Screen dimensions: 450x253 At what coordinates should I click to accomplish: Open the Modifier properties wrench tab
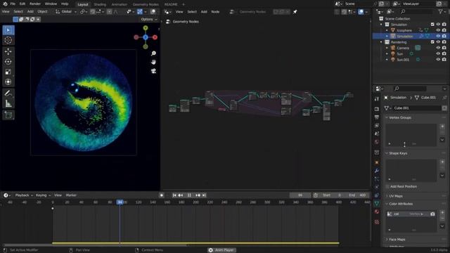pyautogui.click(x=377, y=171)
